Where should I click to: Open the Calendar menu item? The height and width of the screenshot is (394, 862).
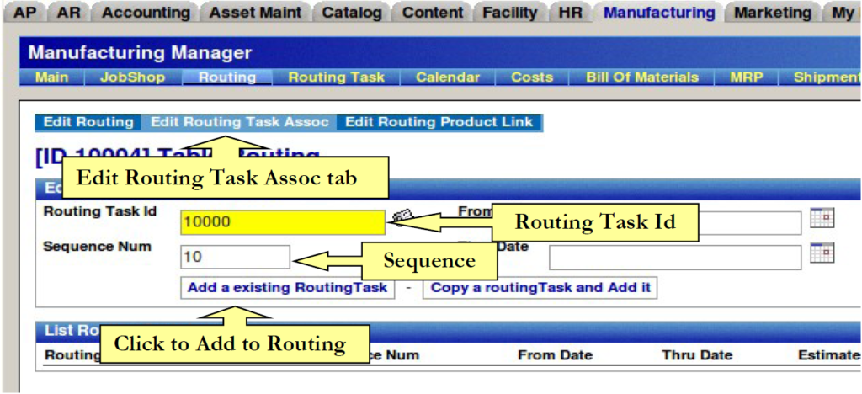coord(447,77)
